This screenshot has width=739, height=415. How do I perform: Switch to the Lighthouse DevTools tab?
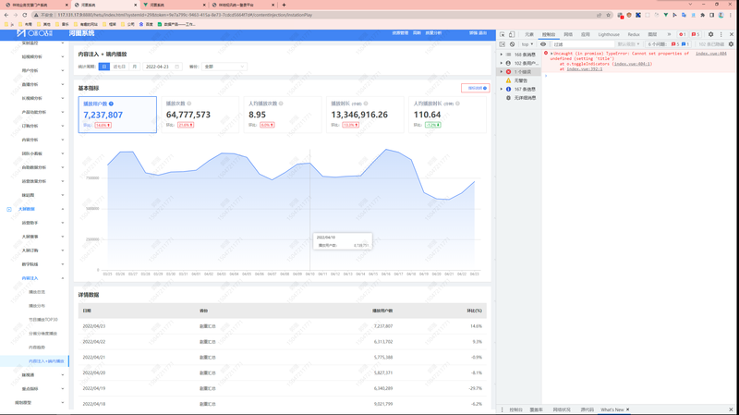[x=609, y=34]
